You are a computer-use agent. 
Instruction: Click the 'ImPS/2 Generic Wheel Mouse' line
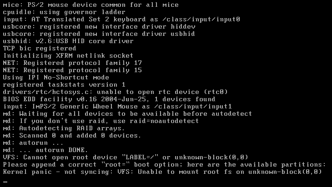117,106
